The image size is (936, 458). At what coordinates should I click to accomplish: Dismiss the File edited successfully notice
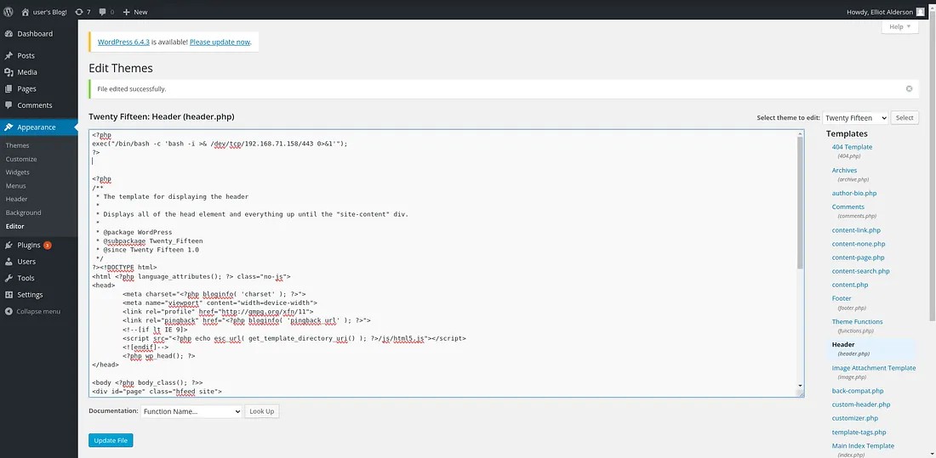point(909,89)
